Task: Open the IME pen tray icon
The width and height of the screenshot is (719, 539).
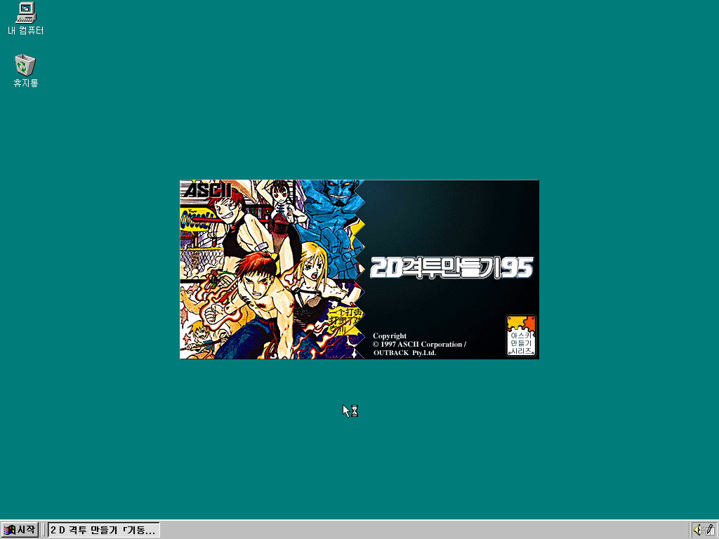Action: [709, 530]
